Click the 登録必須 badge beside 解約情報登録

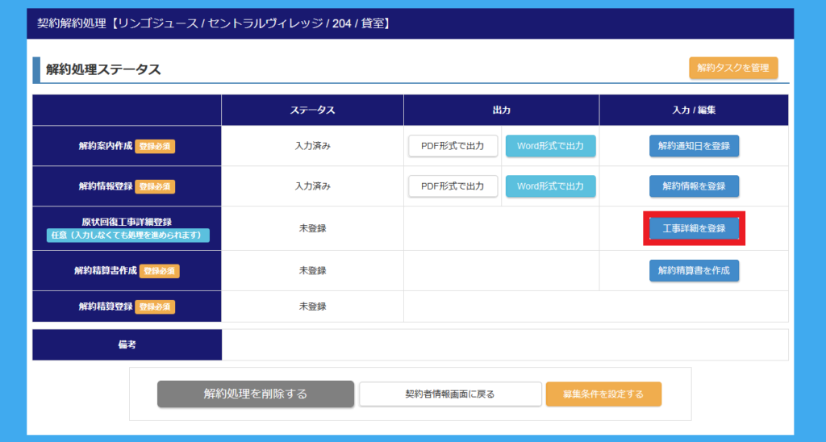(155, 186)
